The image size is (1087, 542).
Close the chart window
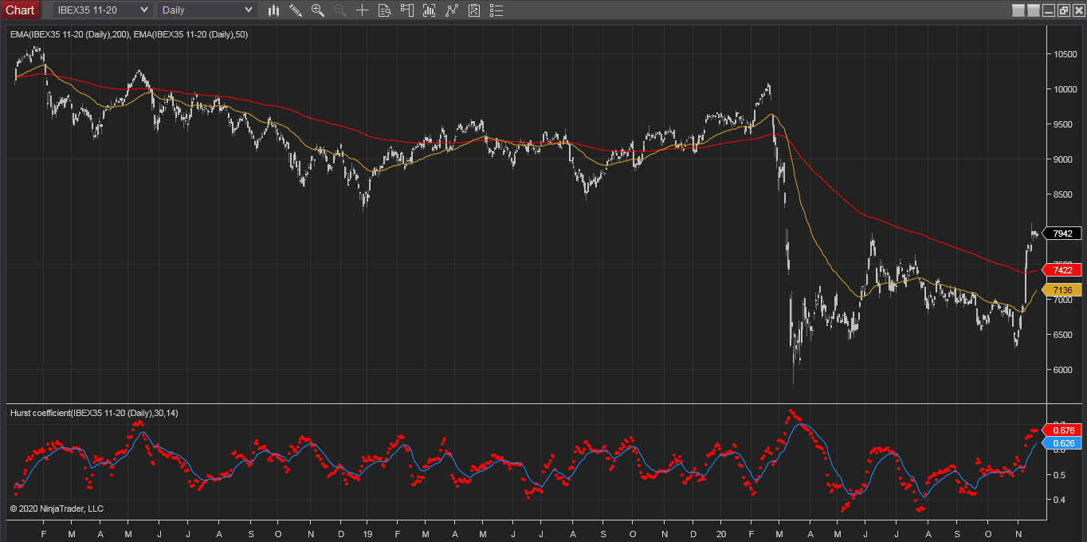(x=1077, y=10)
